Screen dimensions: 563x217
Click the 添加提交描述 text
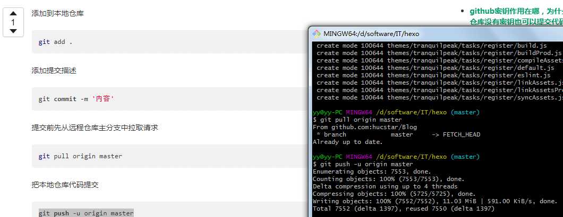[x=54, y=70]
